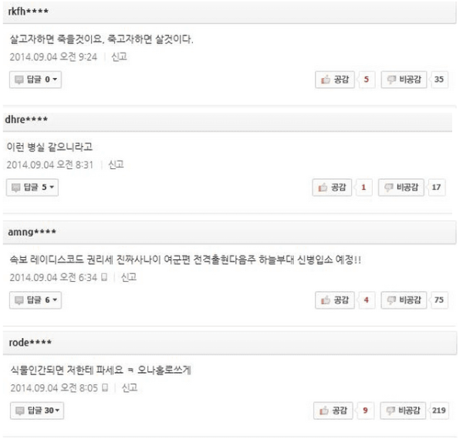The width and height of the screenshot is (463, 440).
Task: Report dhre**** comment via 신고
Action: coord(116,164)
